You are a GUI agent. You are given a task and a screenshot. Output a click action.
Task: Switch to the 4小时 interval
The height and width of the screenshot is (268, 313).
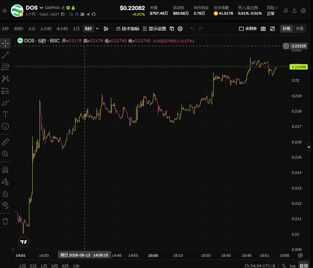(x=62, y=29)
